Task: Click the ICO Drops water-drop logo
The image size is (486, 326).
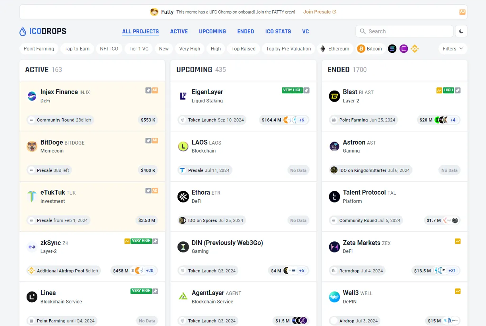Action: coord(23,31)
